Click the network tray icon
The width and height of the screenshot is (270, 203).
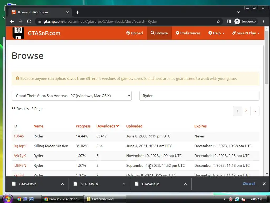[x=237, y=199]
